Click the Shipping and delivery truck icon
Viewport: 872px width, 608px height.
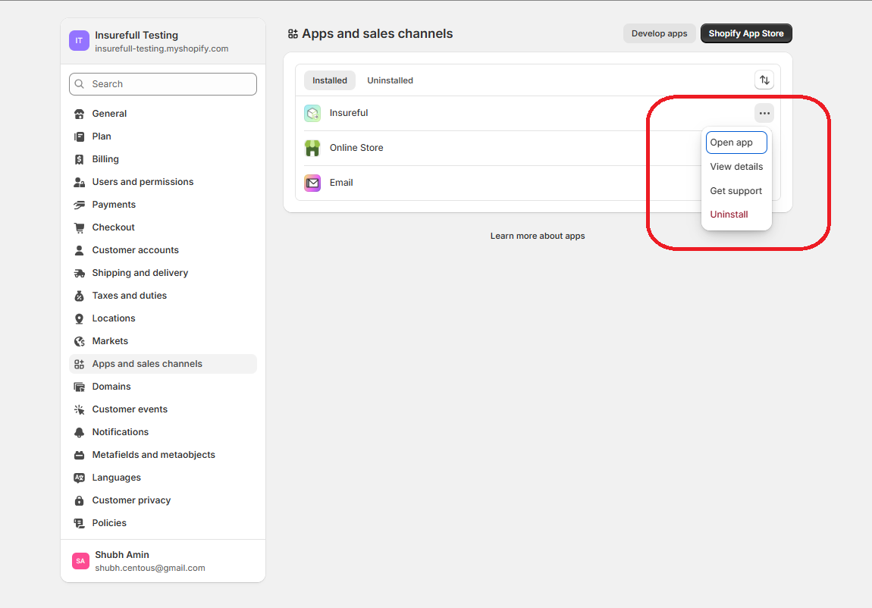[x=79, y=273]
